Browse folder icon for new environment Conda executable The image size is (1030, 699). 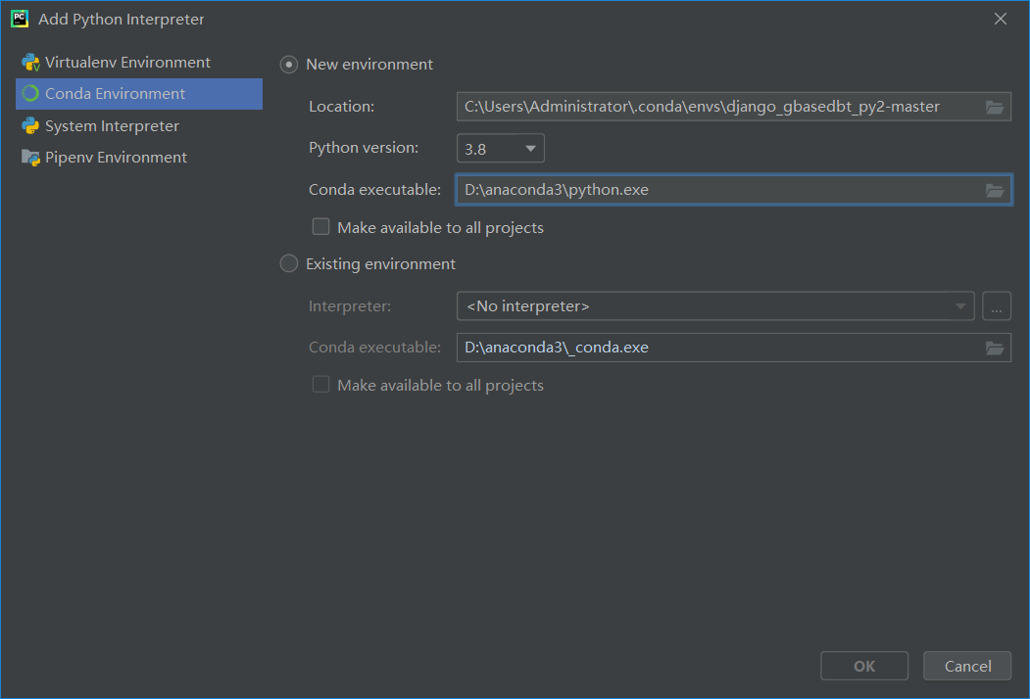coord(995,190)
